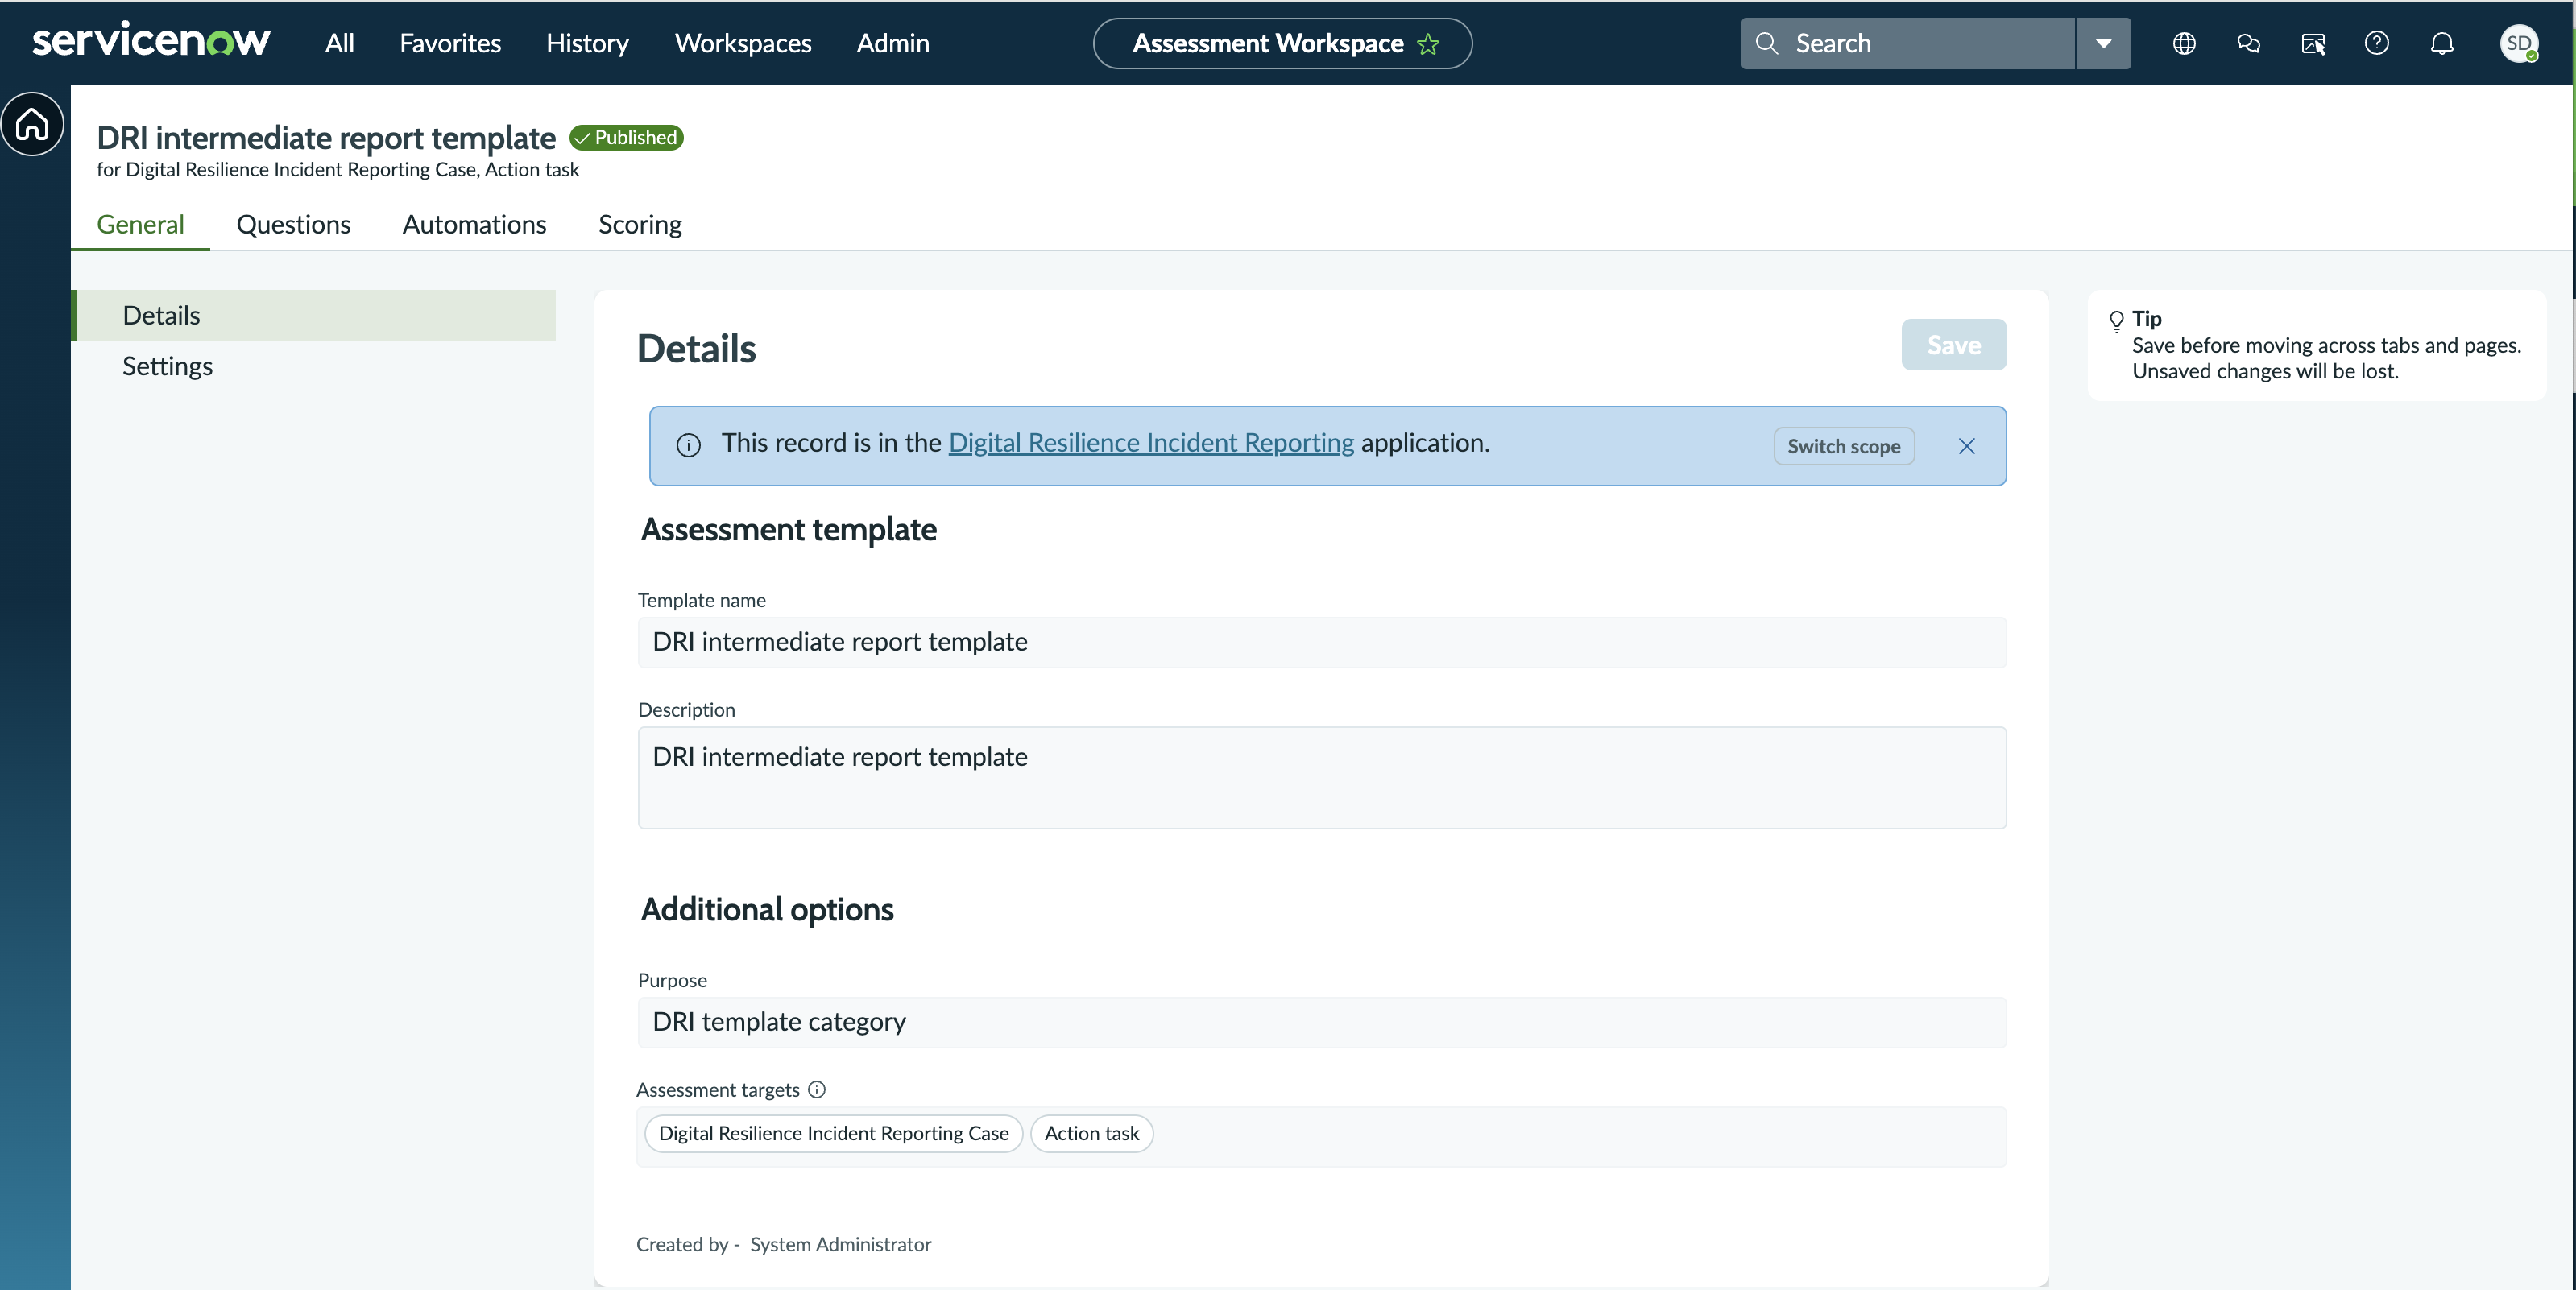The image size is (2576, 1290).
Task: Open the chat conversations icon
Action: coord(2248,43)
